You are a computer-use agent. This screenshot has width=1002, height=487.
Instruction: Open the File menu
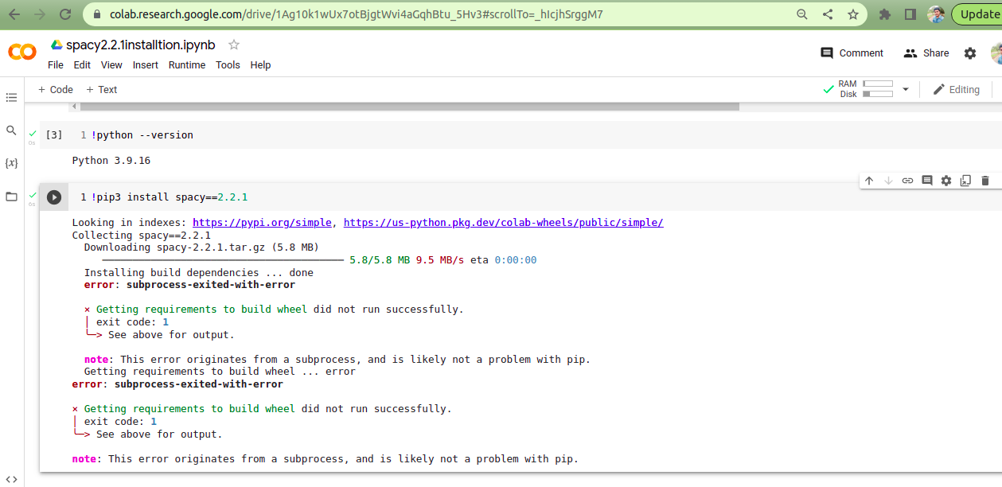pos(56,65)
